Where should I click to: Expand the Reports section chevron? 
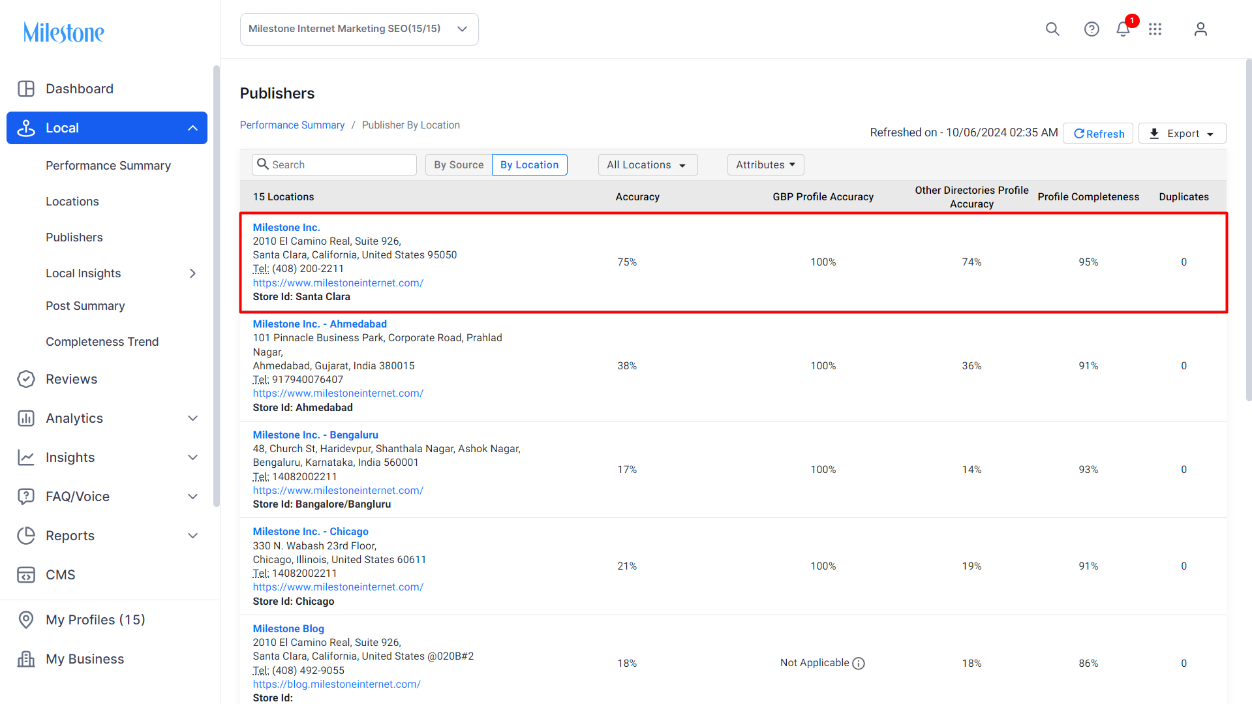coord(192,536)
